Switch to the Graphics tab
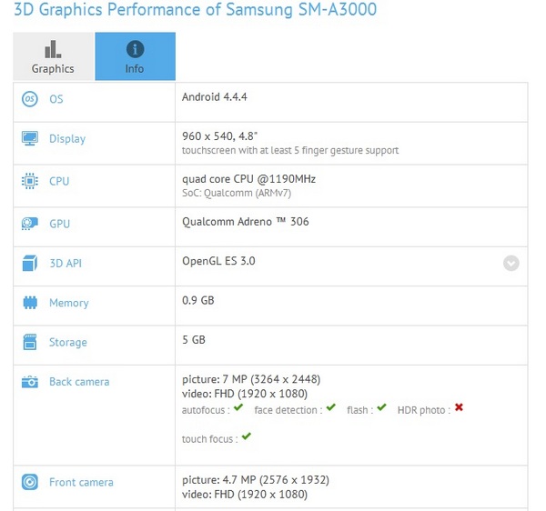 pyautogui.click(x=53, y=56)
